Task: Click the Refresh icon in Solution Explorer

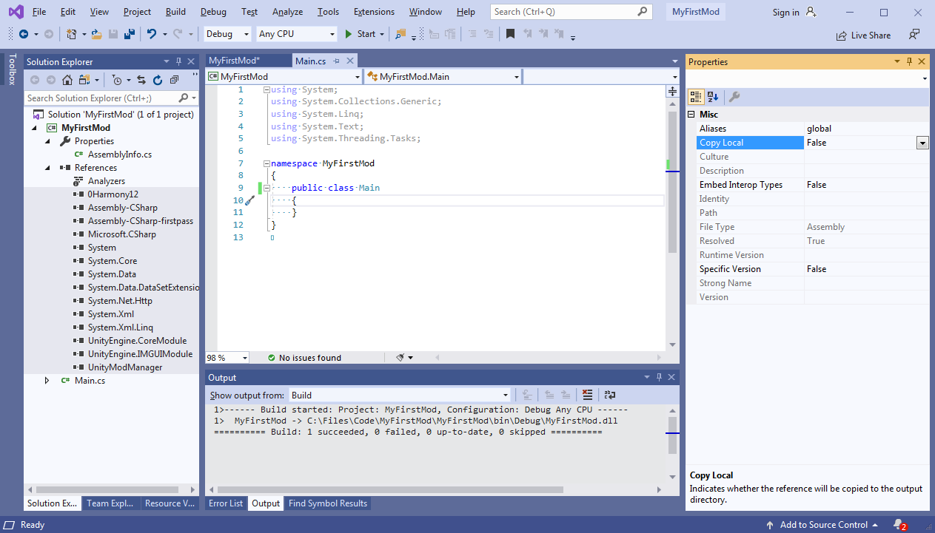Action: tap(158, 80)
